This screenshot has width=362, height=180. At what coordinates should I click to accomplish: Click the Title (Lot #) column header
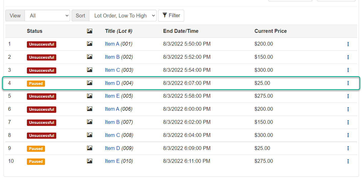point(119,31)
